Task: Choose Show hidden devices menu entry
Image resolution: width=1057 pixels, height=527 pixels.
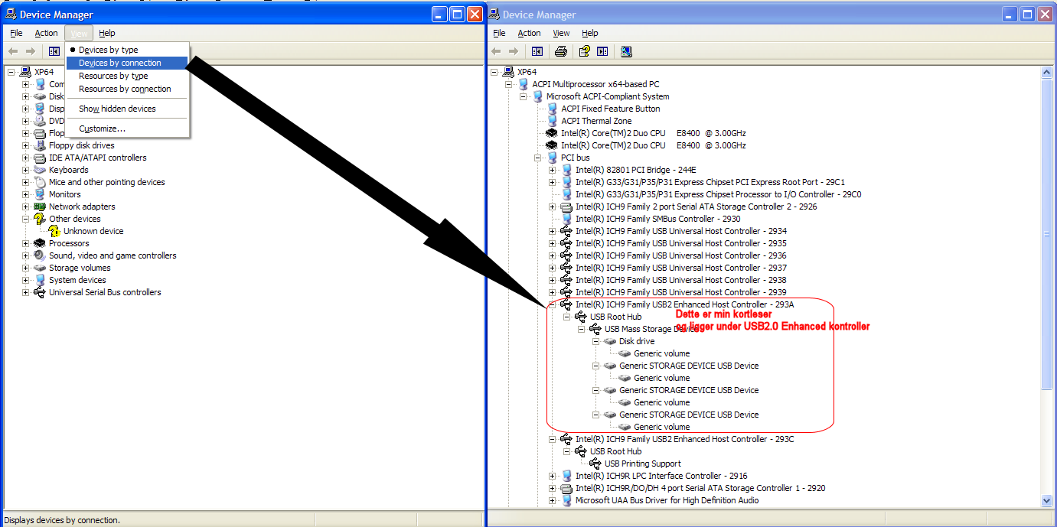Action: [x=127, y=109]
